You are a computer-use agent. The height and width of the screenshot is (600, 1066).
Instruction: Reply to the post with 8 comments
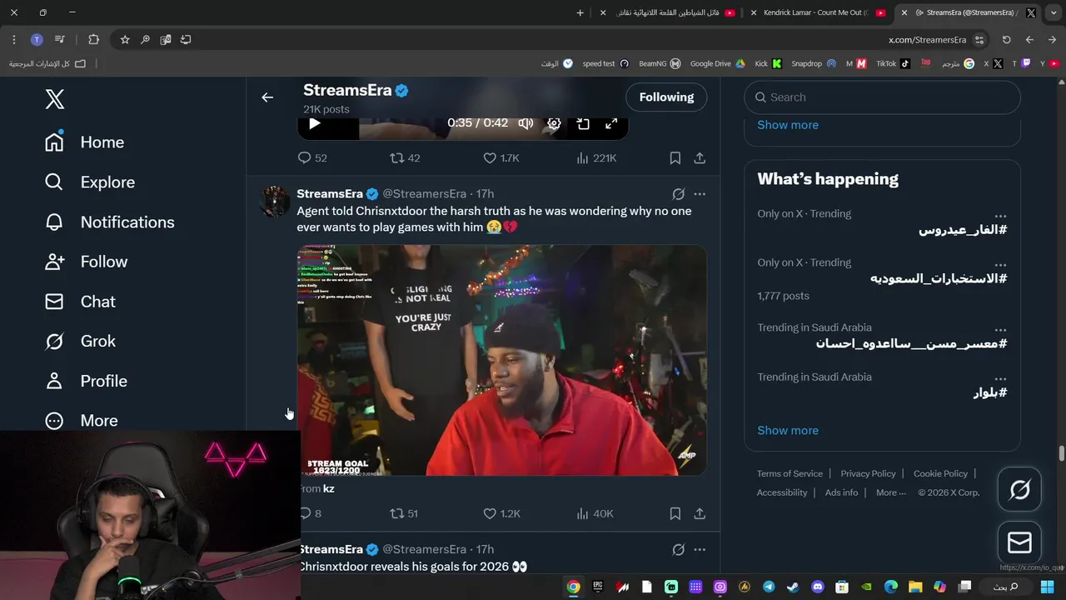click(310, 513)
